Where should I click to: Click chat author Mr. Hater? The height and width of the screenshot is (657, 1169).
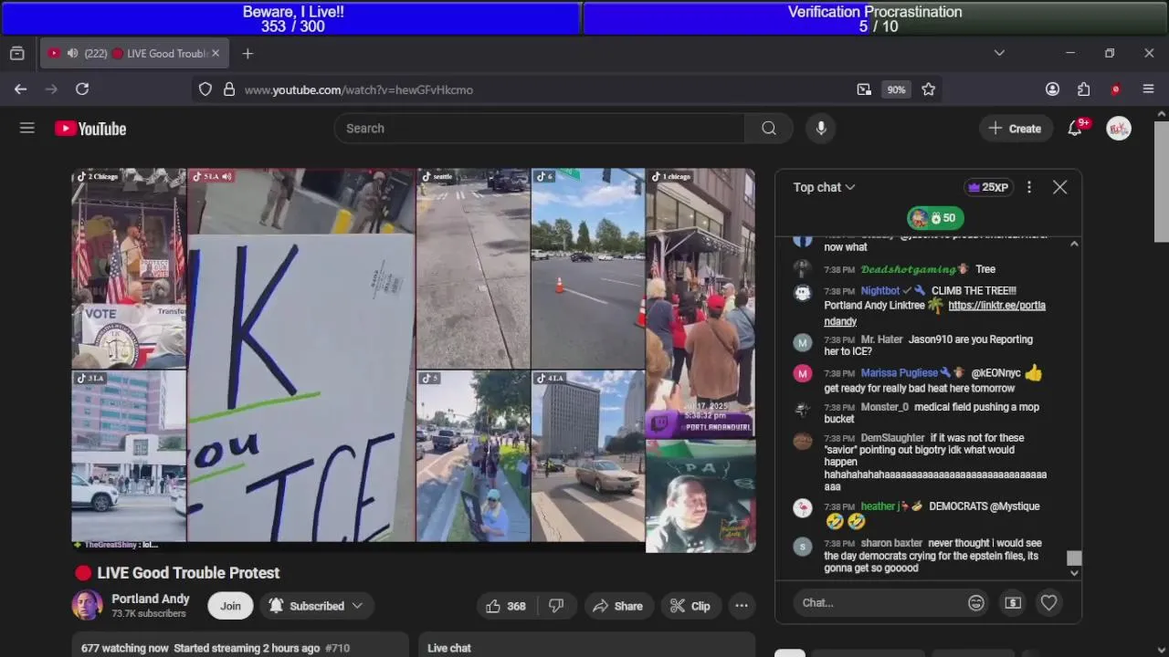coord(882,339)
